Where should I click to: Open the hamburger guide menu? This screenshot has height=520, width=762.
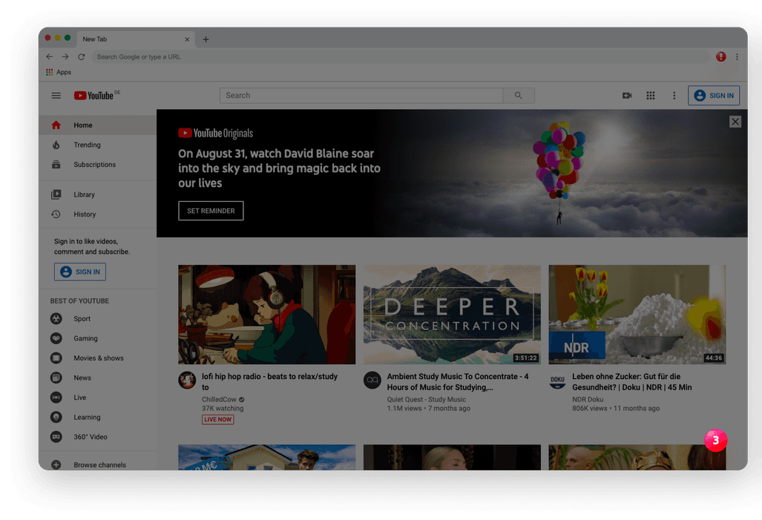pos(56,96)
